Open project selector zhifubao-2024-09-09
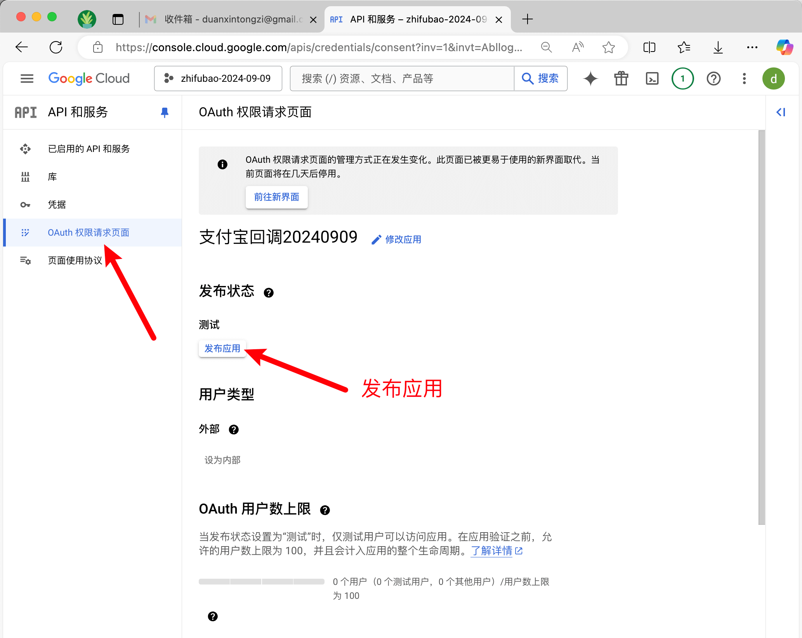802x638 pixels. [x=218, y=79]
